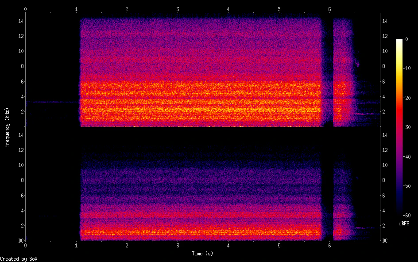Click the upper channel spectrogram plot
The height and width of the screenshot is (262, 418).
tap(203, 70)
